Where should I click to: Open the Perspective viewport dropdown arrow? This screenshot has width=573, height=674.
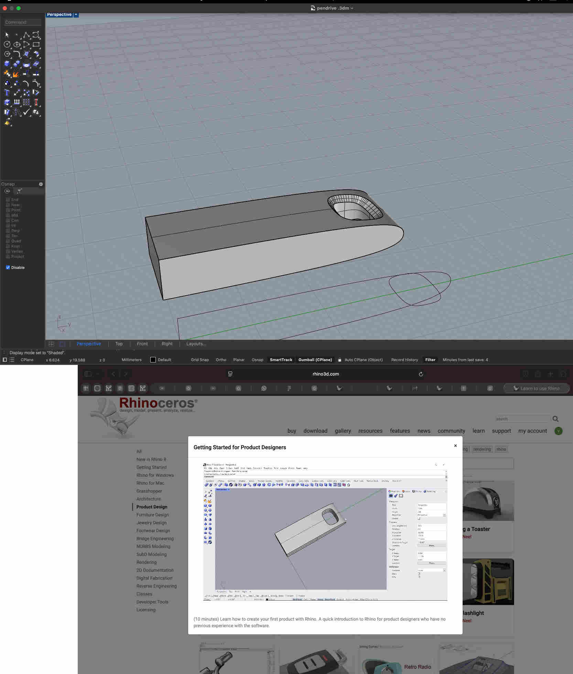(x=76, y=14)
